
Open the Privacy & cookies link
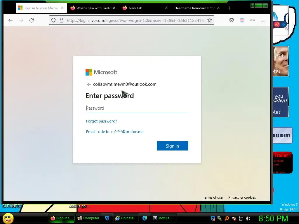[242, 197]
